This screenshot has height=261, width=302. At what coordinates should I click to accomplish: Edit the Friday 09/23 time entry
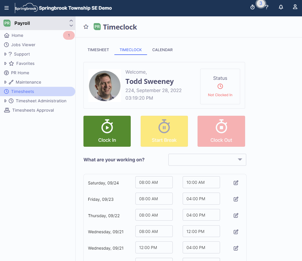[236, 199]
